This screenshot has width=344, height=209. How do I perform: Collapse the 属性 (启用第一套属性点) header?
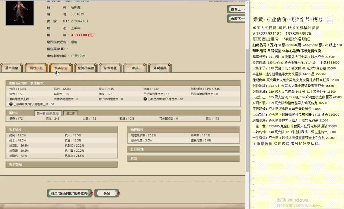tap(123, 83)
